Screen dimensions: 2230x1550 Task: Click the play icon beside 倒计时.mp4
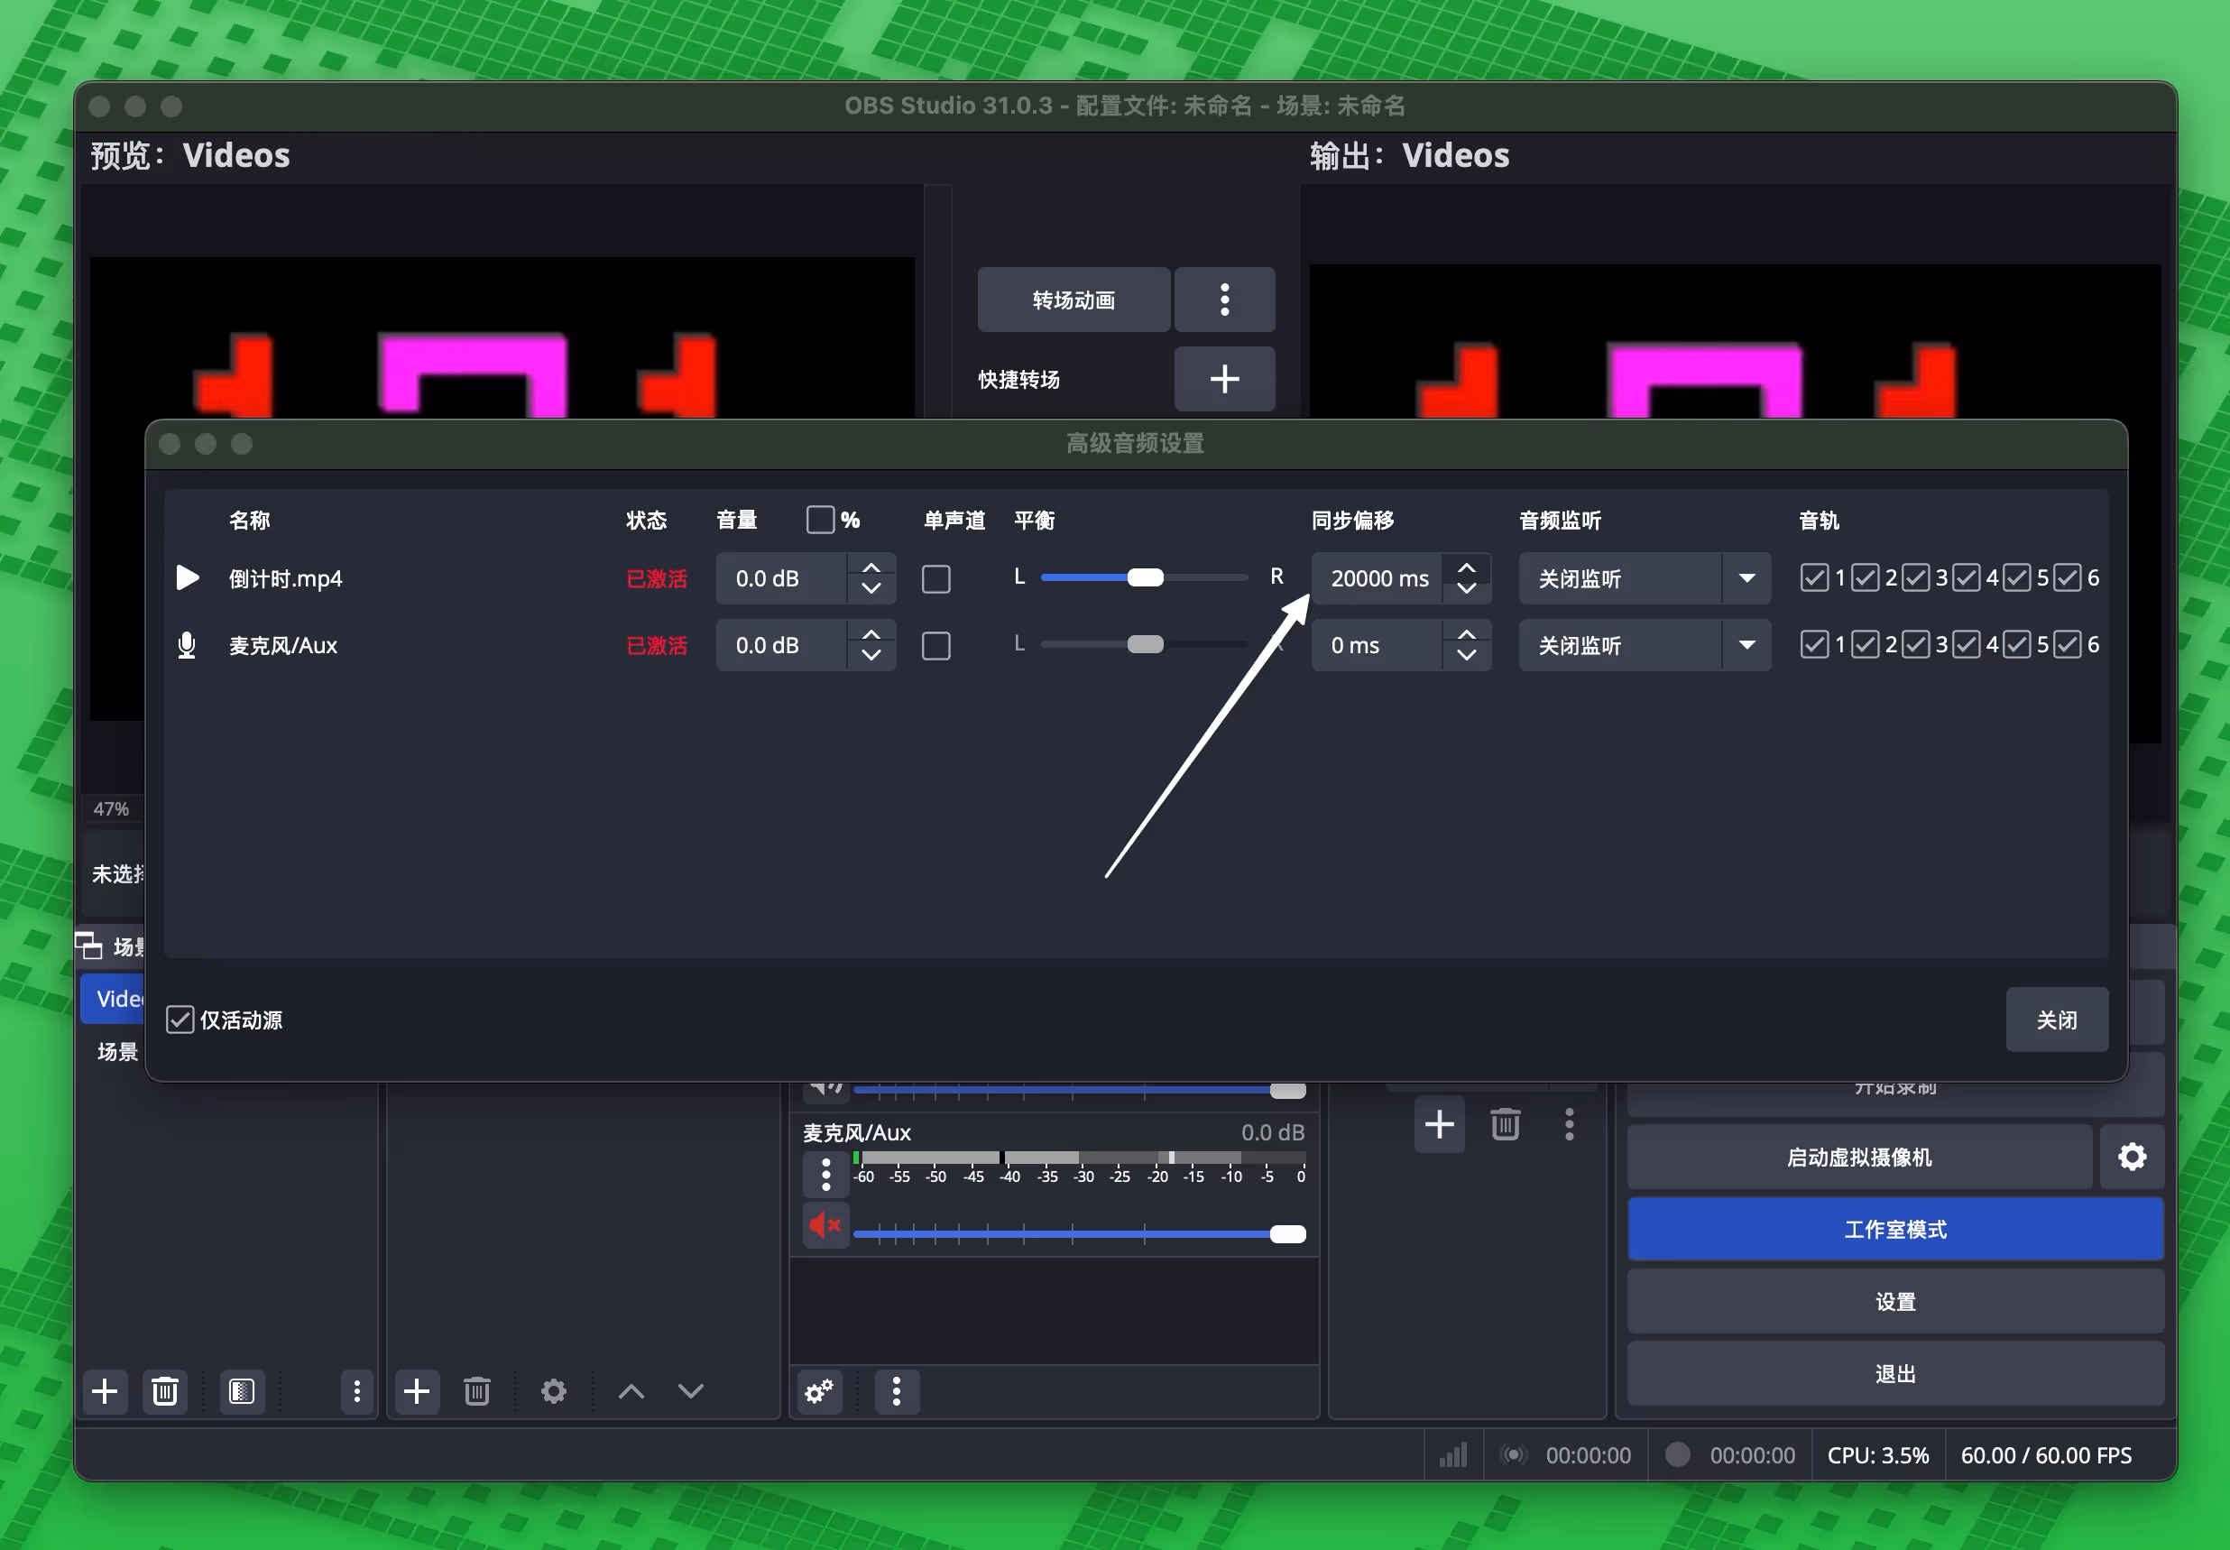pyautogui.click(x=188, y=579)
